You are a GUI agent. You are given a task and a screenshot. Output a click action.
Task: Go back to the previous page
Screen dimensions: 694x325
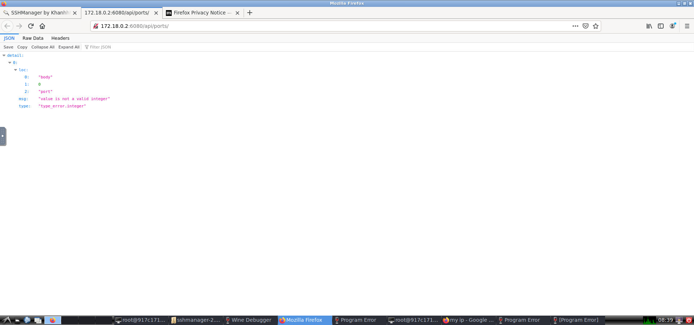tap(7, 26)
